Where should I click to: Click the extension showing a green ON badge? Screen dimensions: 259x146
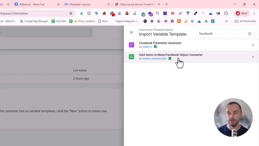(x=143, y=14)
